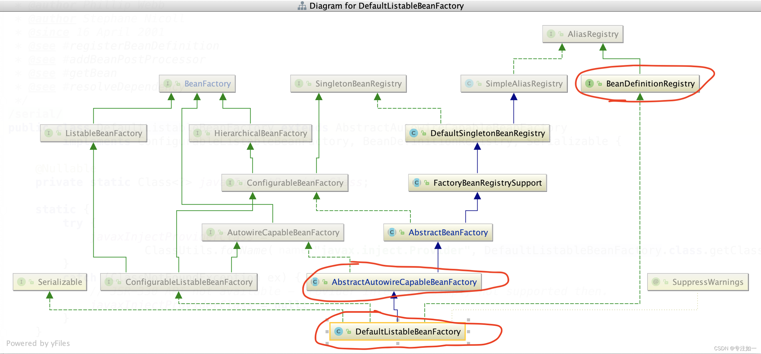Click abstract class icon on AbstractAutowireCapableBeanFactory
The height and width of the screenshot is (354, 761).
pos(315,282)
